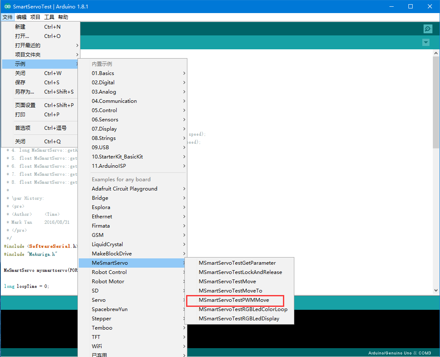Load MSmartServoTestMove example
This screenshot has height=357, width=440.
[239, 281]
